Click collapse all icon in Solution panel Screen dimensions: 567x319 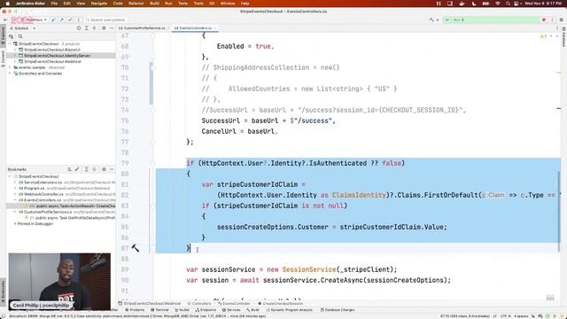95,27
